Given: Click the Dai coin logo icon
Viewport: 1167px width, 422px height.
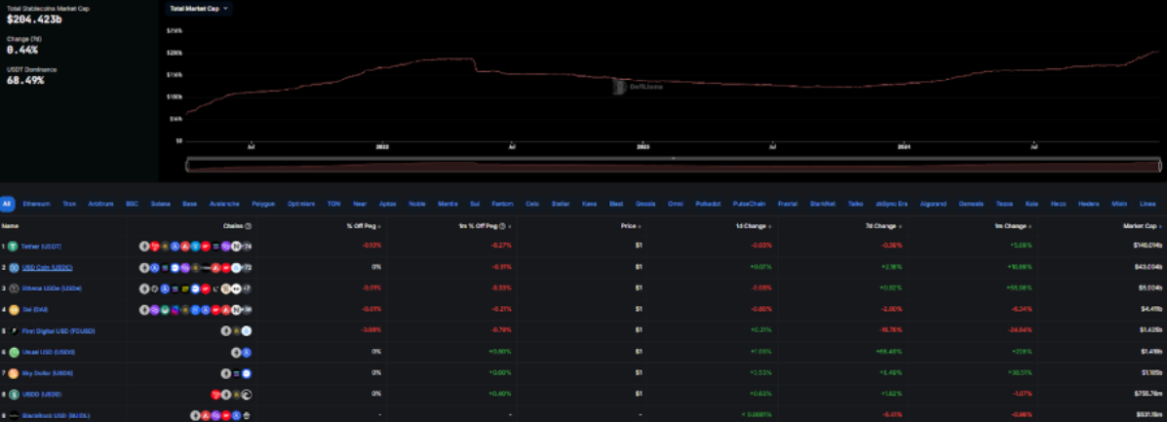Looking at the screenshot, I should pos(15,310).
